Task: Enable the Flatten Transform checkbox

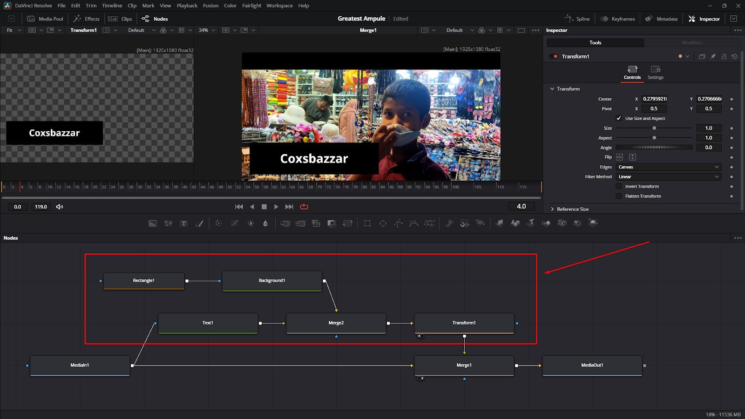Action: [619, 196]
